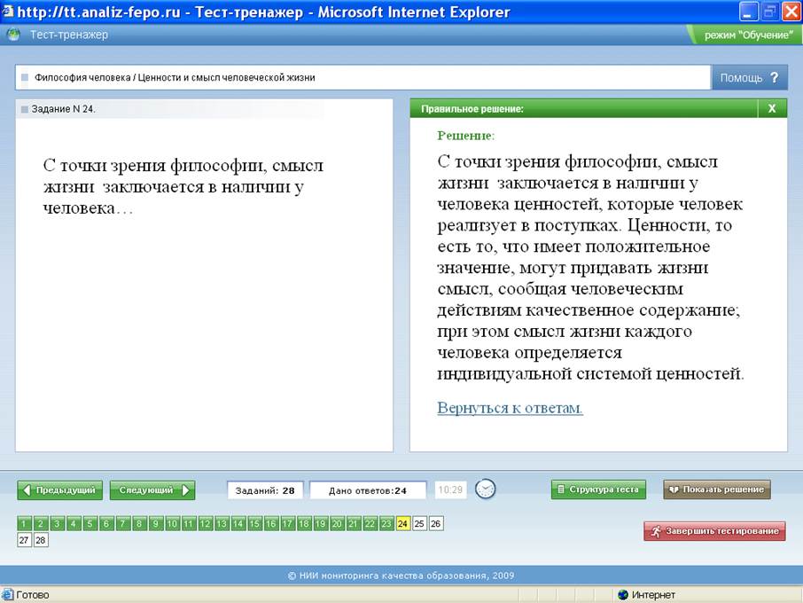
Task: Jump to question 4
Action: (74, 523)
